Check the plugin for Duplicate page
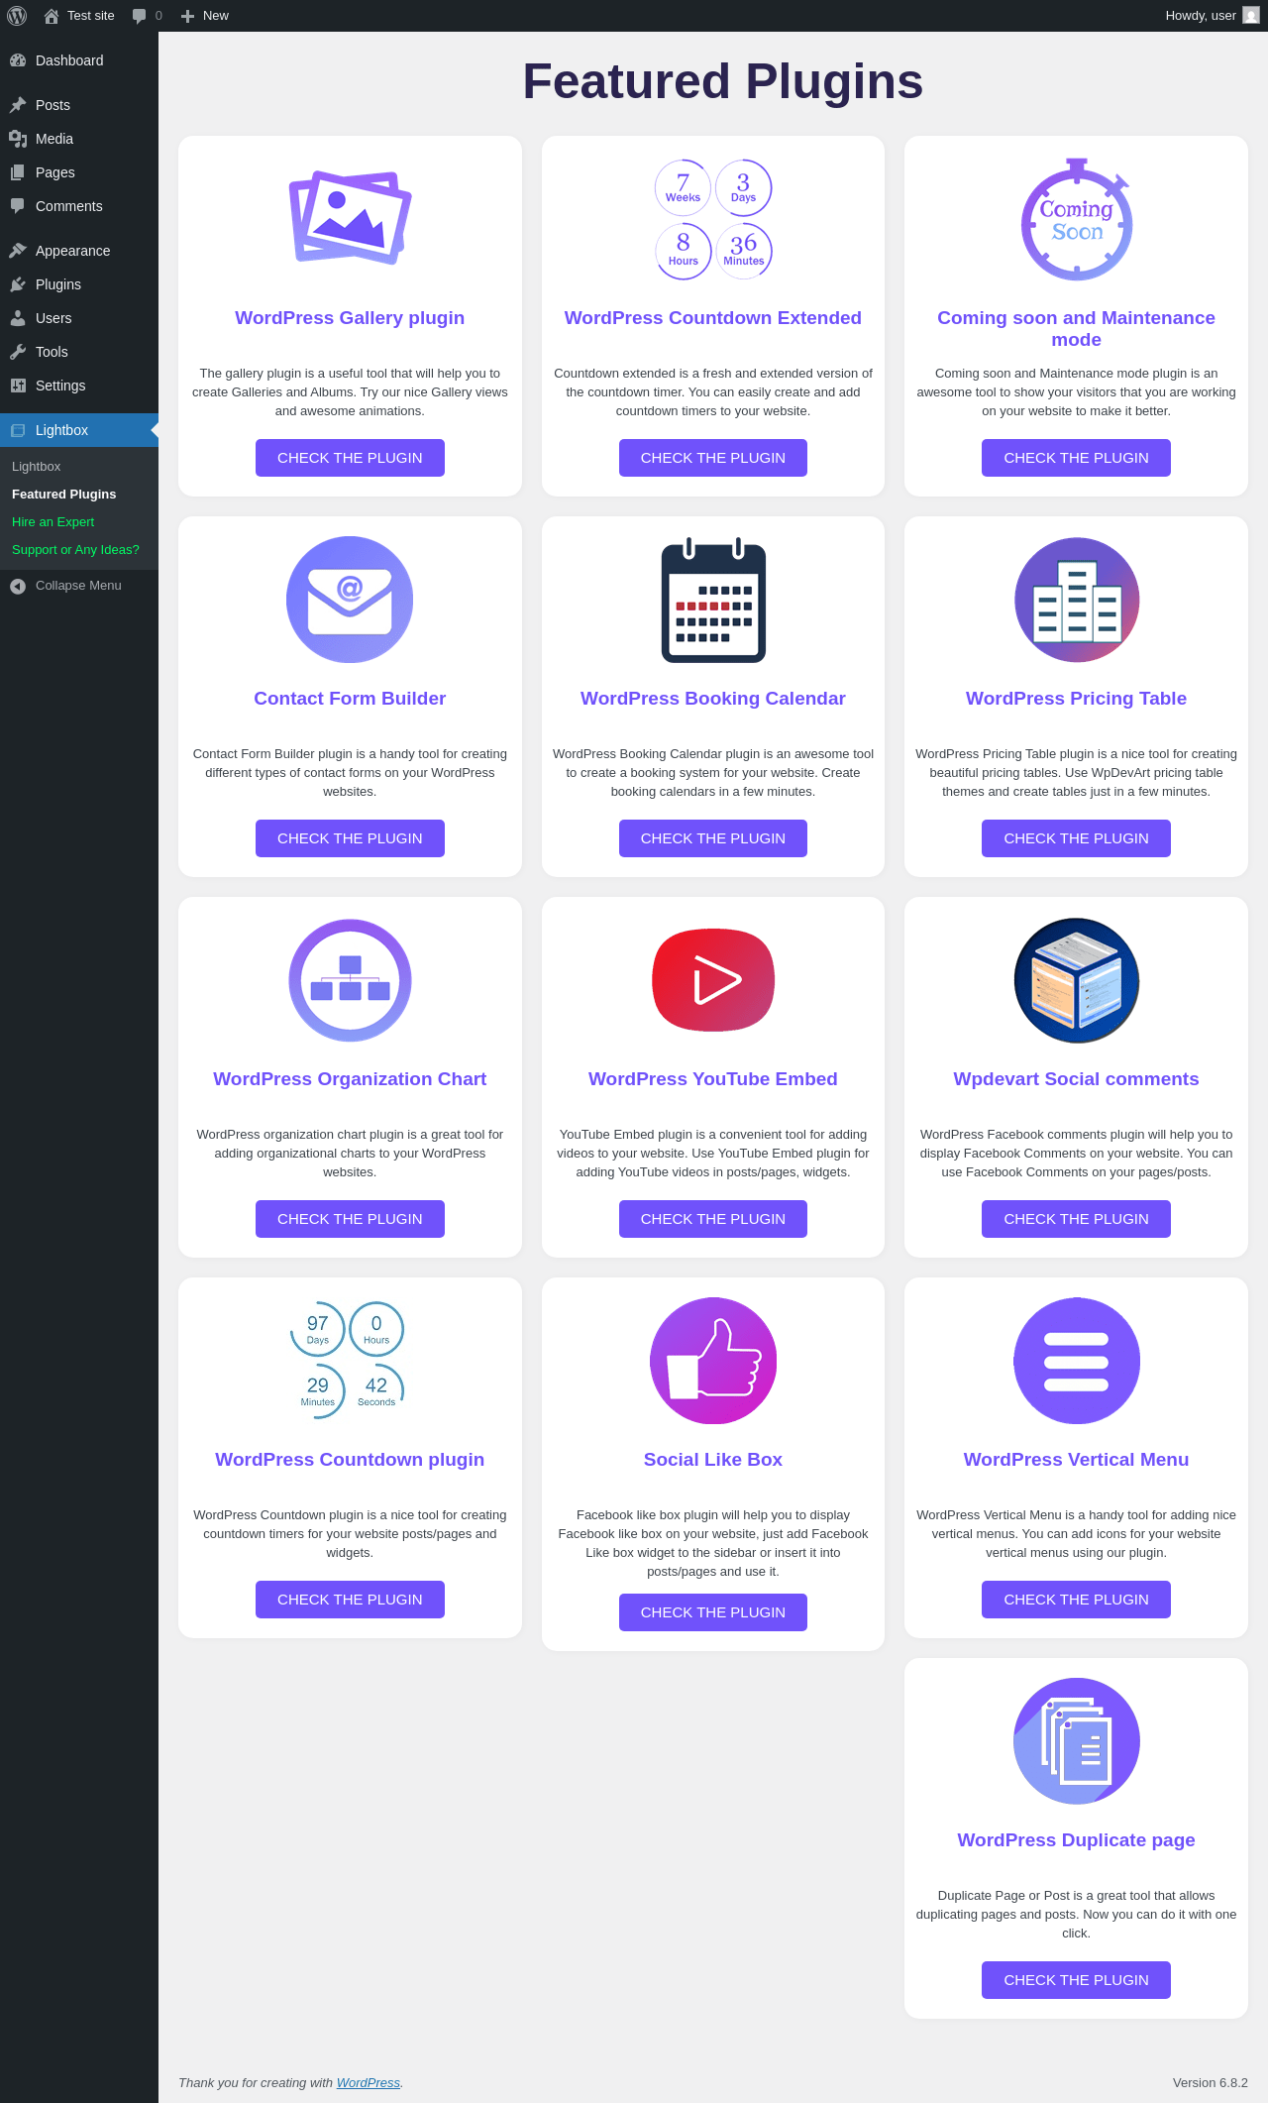This screenshot has height=2103, width=1268. pyautogui.click(x=1077, y=1980)
